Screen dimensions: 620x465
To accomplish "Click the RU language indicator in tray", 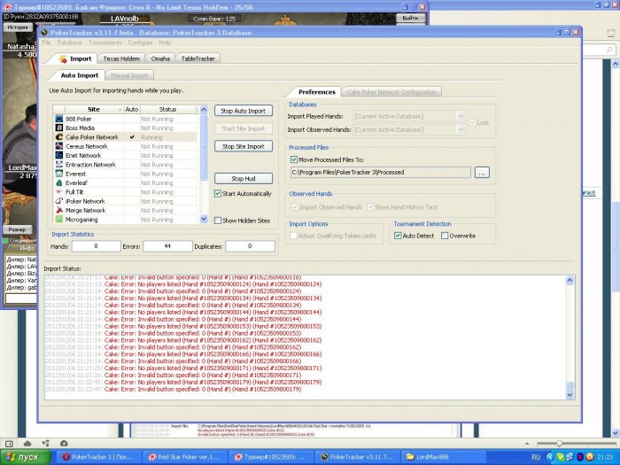I will [x=536, y=457].
